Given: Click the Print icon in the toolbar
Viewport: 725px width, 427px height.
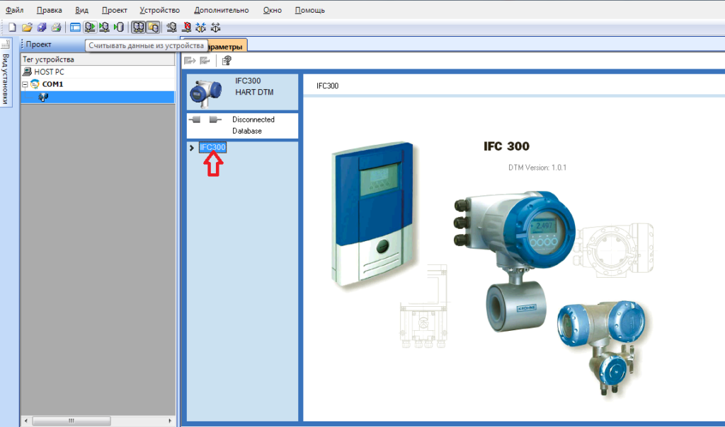Looking at the screenshot, I should pos(56,28).
